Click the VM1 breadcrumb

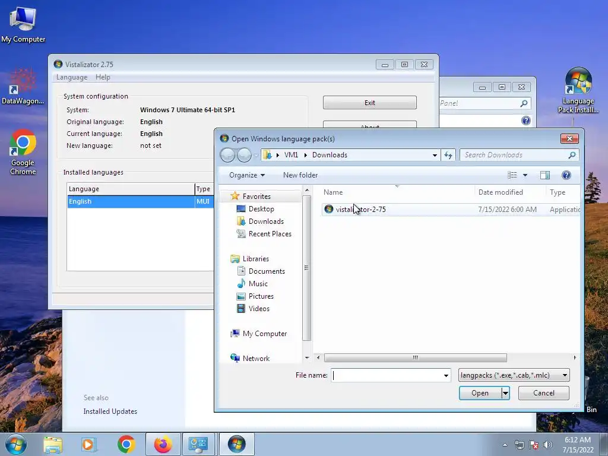291,155
